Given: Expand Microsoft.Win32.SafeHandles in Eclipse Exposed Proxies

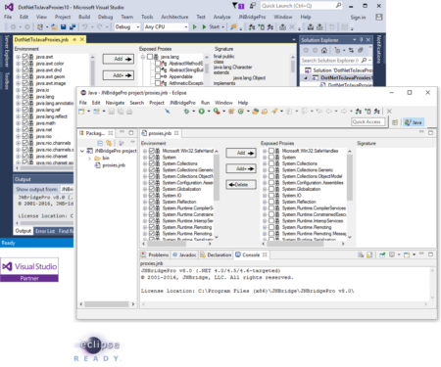Looking at the screenshot, I should (x=265, y=151).
